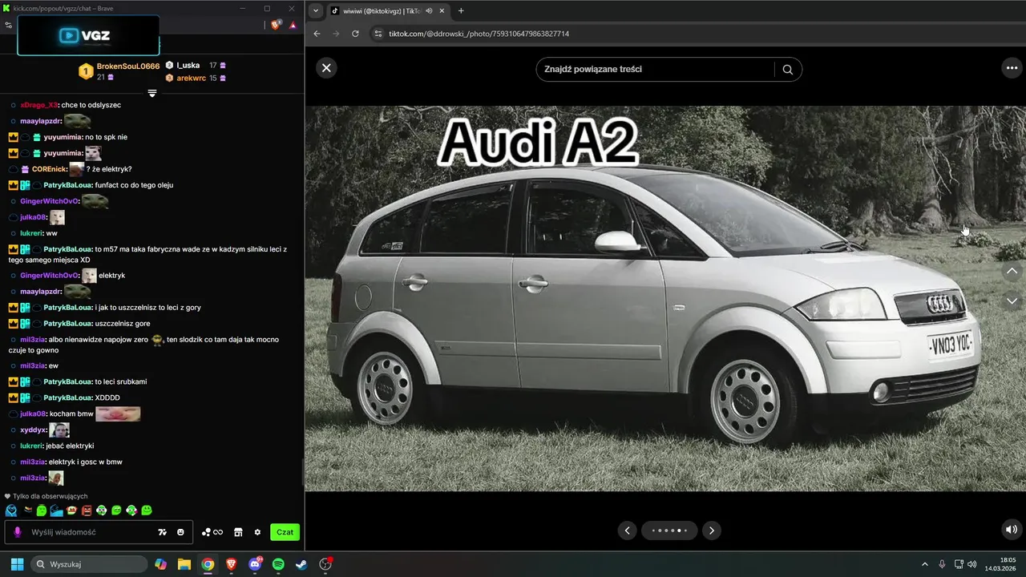Insert the first blue hooded emote
This screenshot has width=1026, height=577.
pyautogui.click(x=11, y=510)
